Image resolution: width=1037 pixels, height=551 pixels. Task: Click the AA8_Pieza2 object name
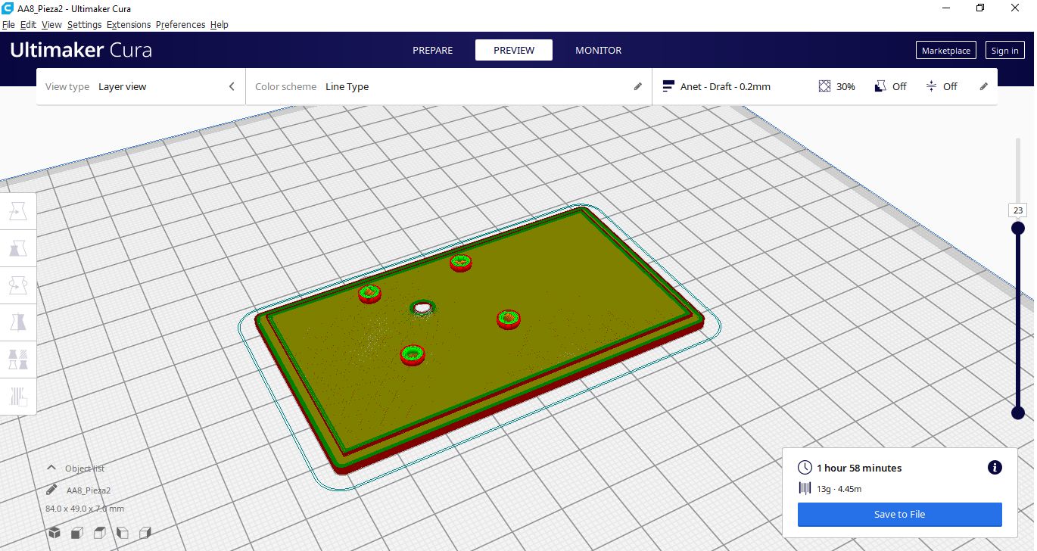pyautogui.click(x=89, y=490)
